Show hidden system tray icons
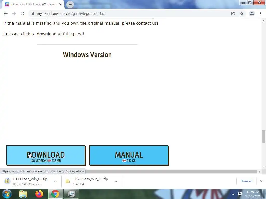The width and height of the screenshot is (266, 199). [x=234, y=194]
